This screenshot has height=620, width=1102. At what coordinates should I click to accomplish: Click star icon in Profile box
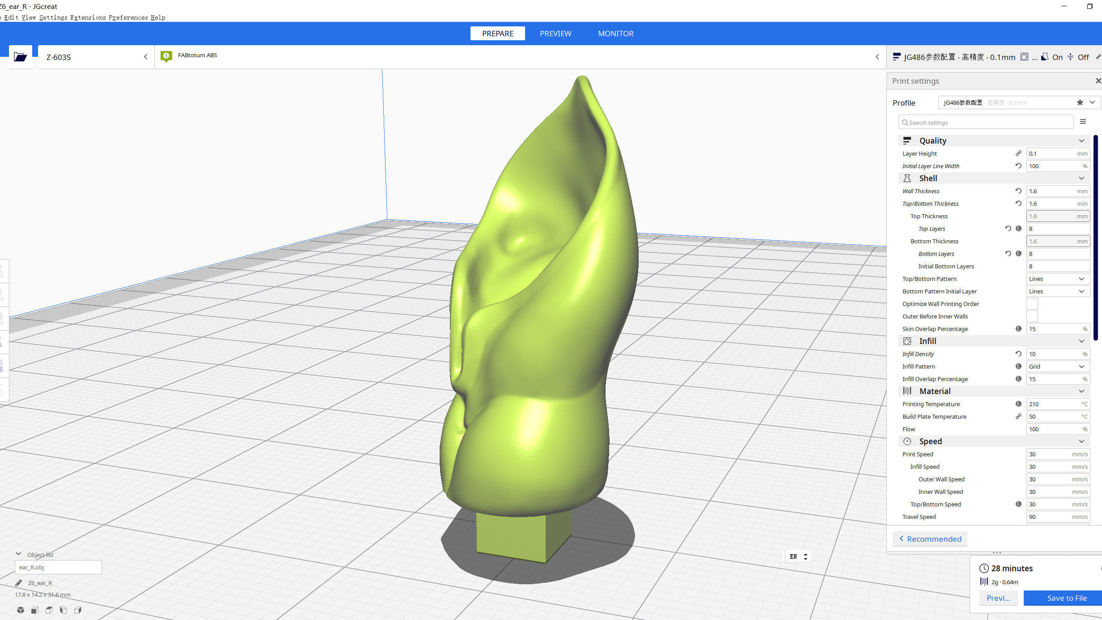1080,102
